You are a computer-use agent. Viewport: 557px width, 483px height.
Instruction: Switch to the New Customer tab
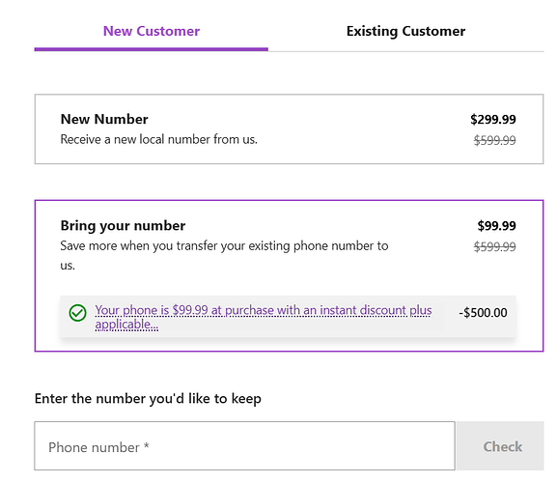pyautogui.click(x=152, y=31)
